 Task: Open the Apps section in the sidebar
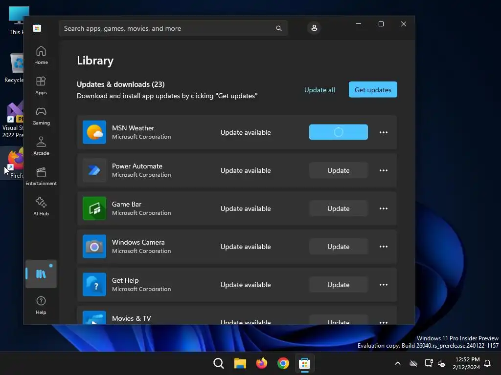41,85
